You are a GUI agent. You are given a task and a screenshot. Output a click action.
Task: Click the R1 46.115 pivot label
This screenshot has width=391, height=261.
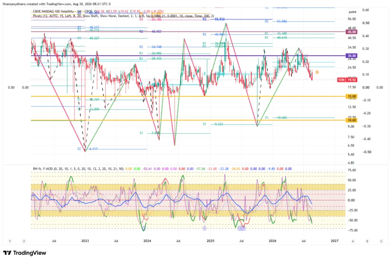coord(88,30)
